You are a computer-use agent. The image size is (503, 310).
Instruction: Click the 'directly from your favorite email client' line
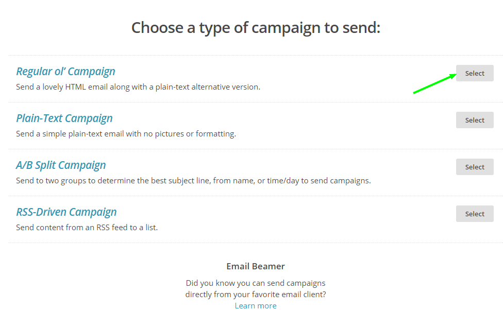click(256, 294)
